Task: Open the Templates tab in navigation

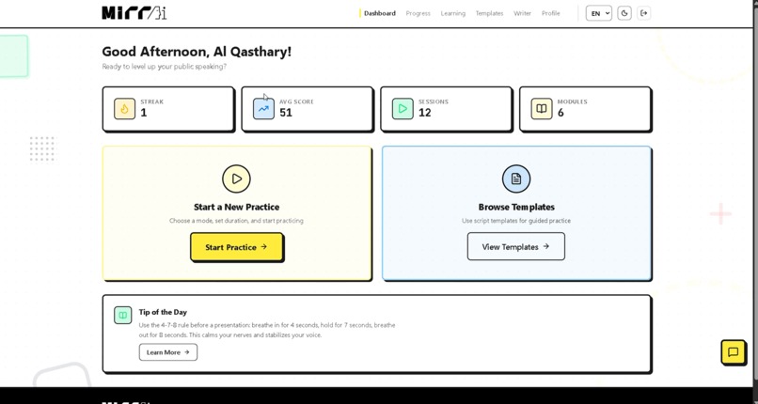Action: pyautogui.click(x=489, y=13)
